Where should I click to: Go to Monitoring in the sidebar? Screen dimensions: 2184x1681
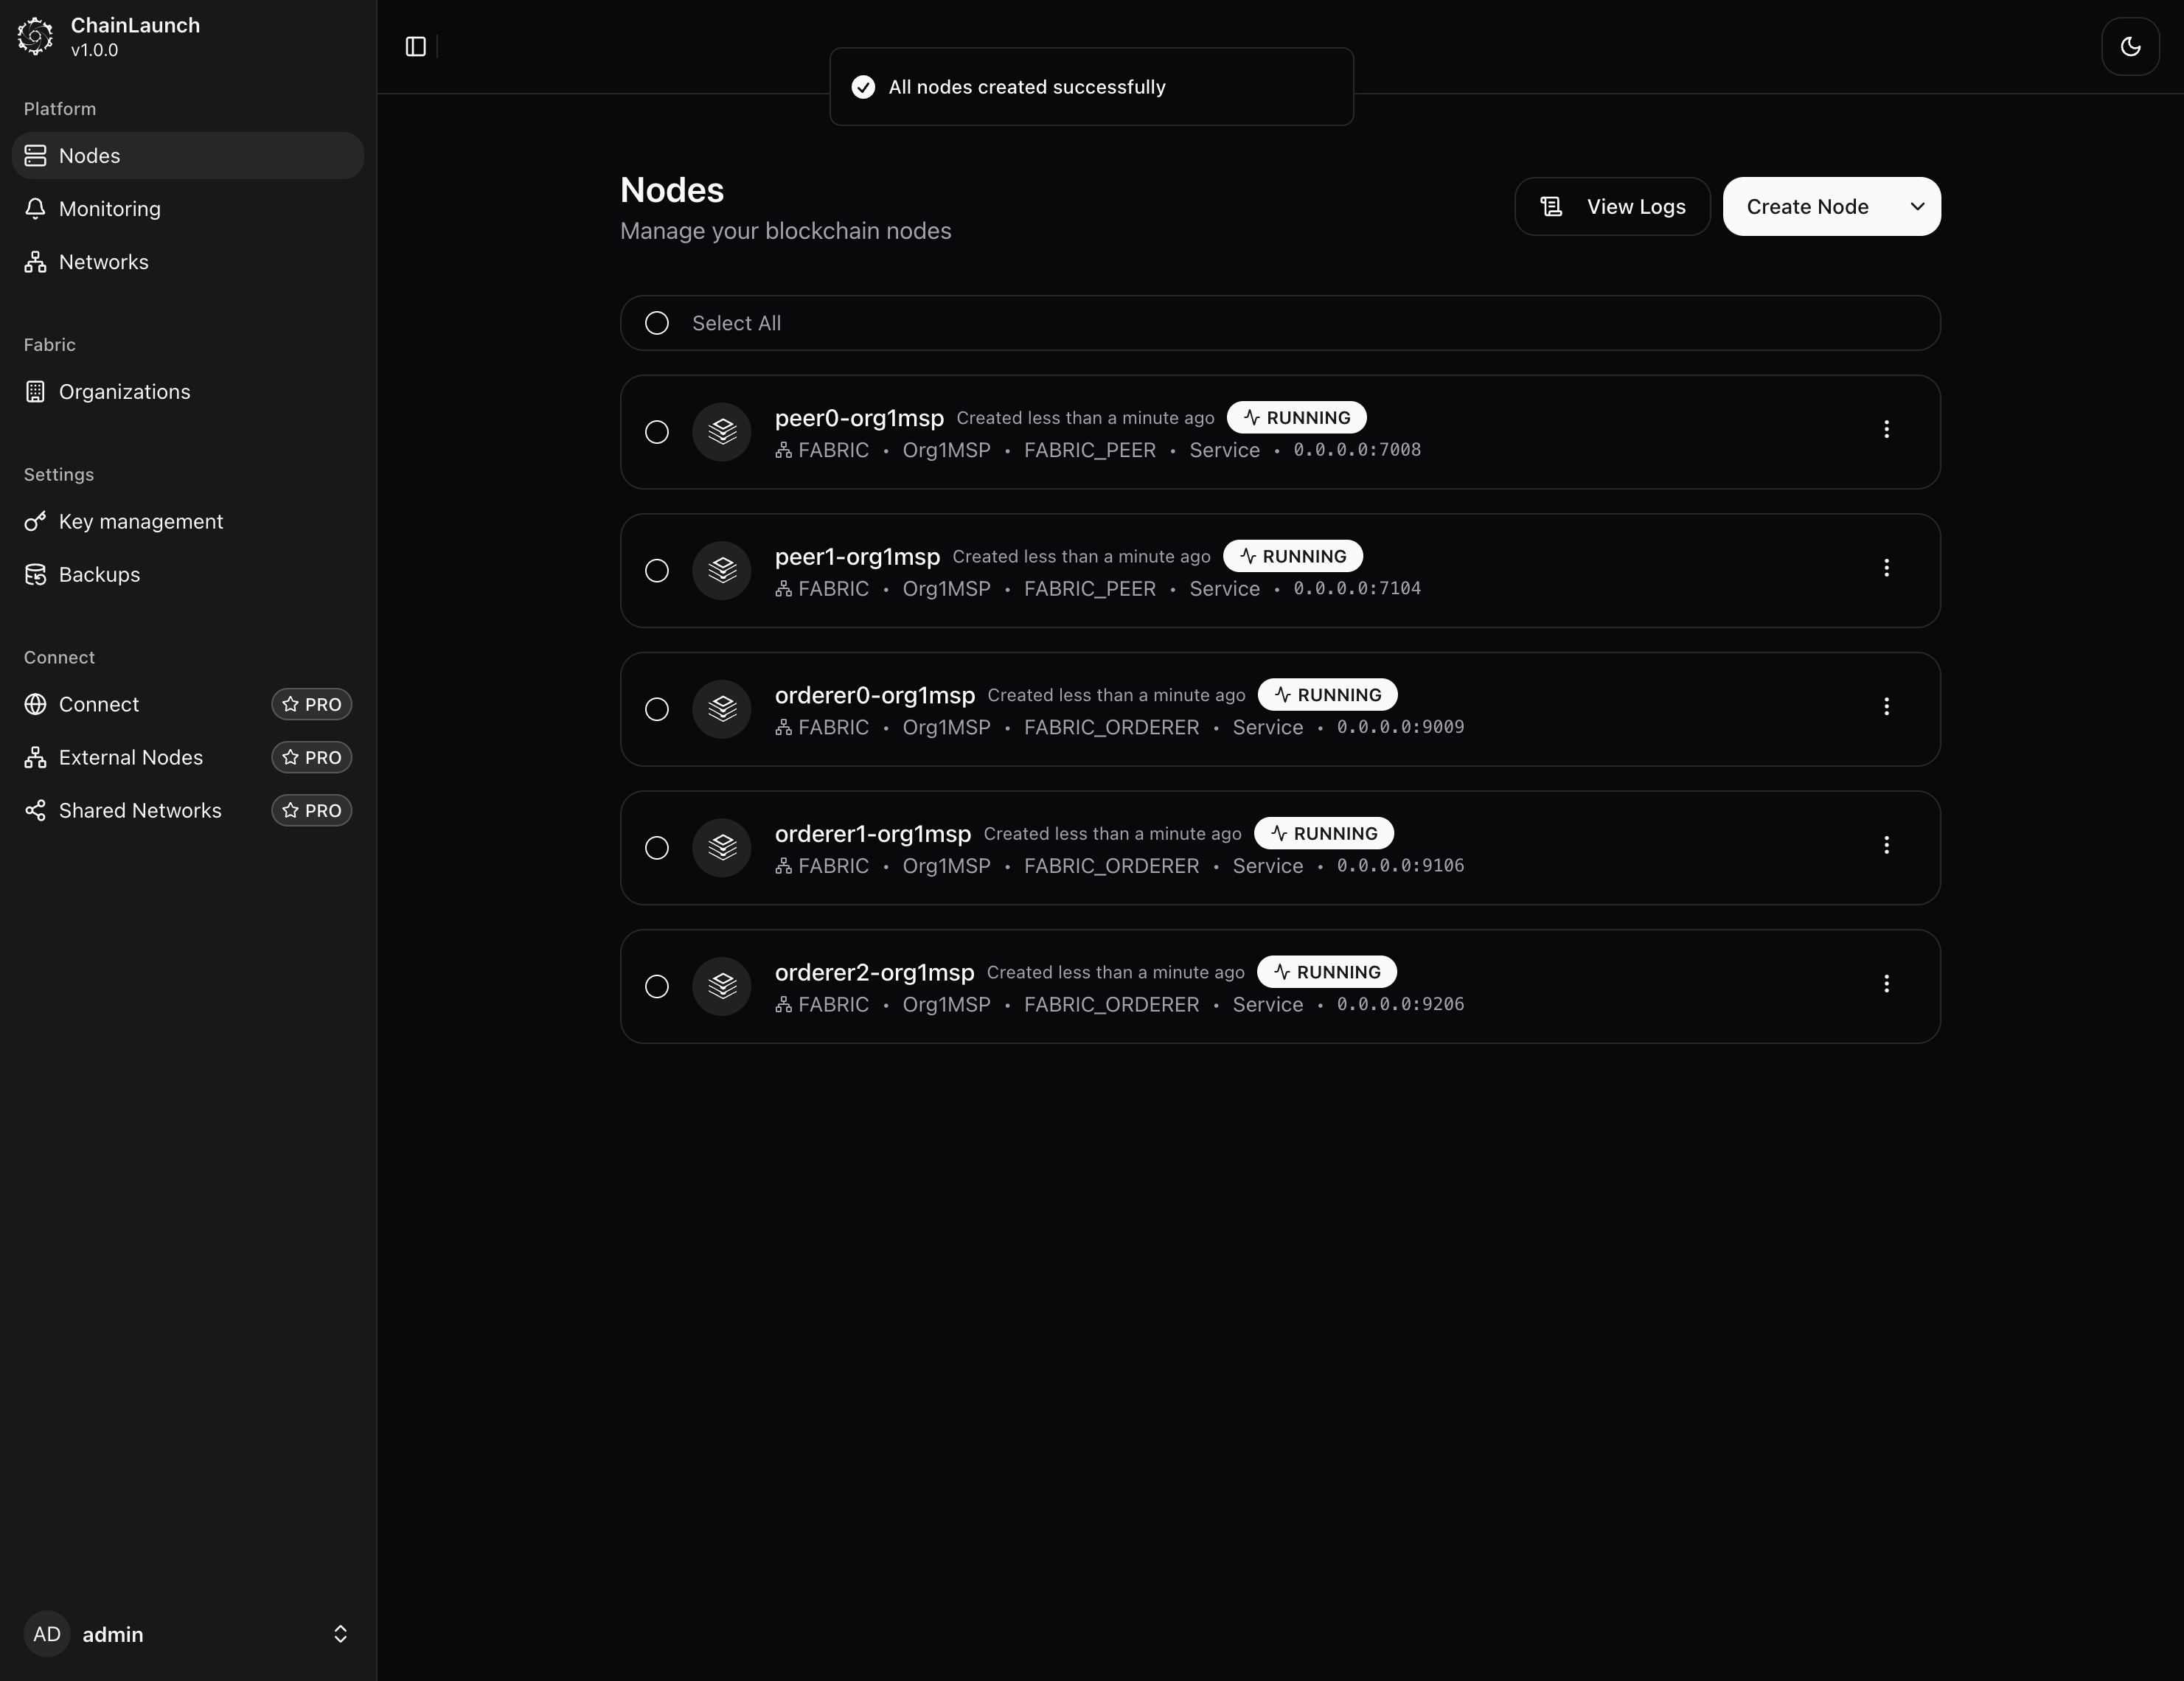tap(109, 209)
